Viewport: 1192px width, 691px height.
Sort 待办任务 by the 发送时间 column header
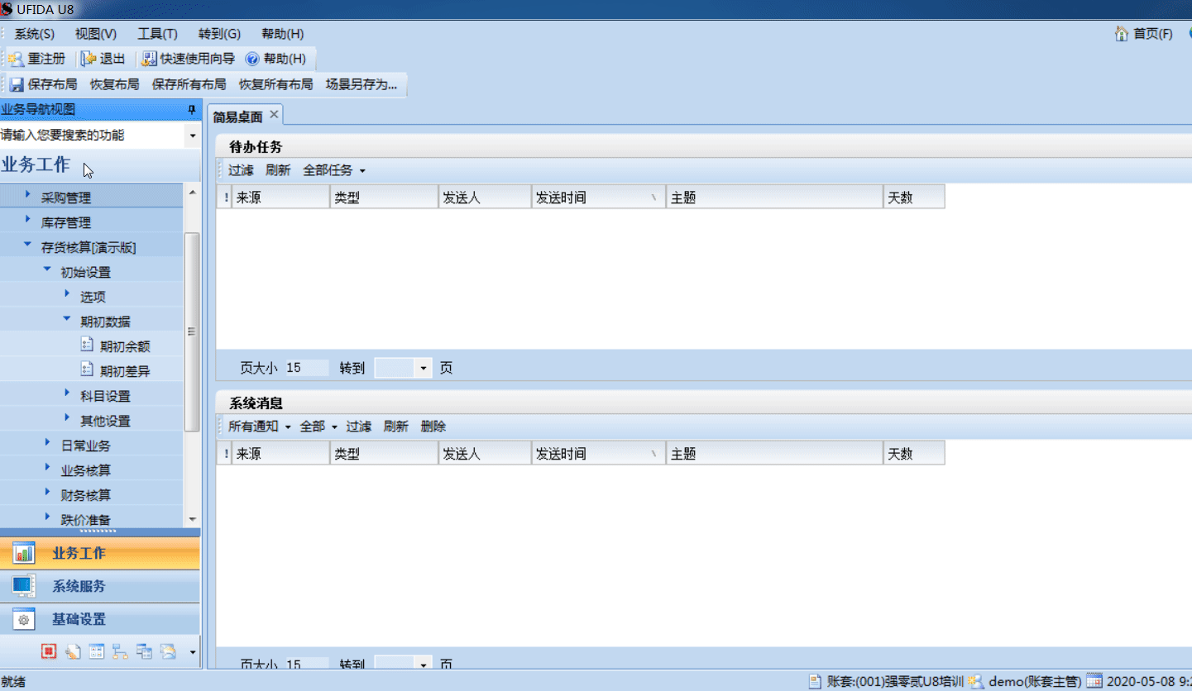[x=598, y=198]
